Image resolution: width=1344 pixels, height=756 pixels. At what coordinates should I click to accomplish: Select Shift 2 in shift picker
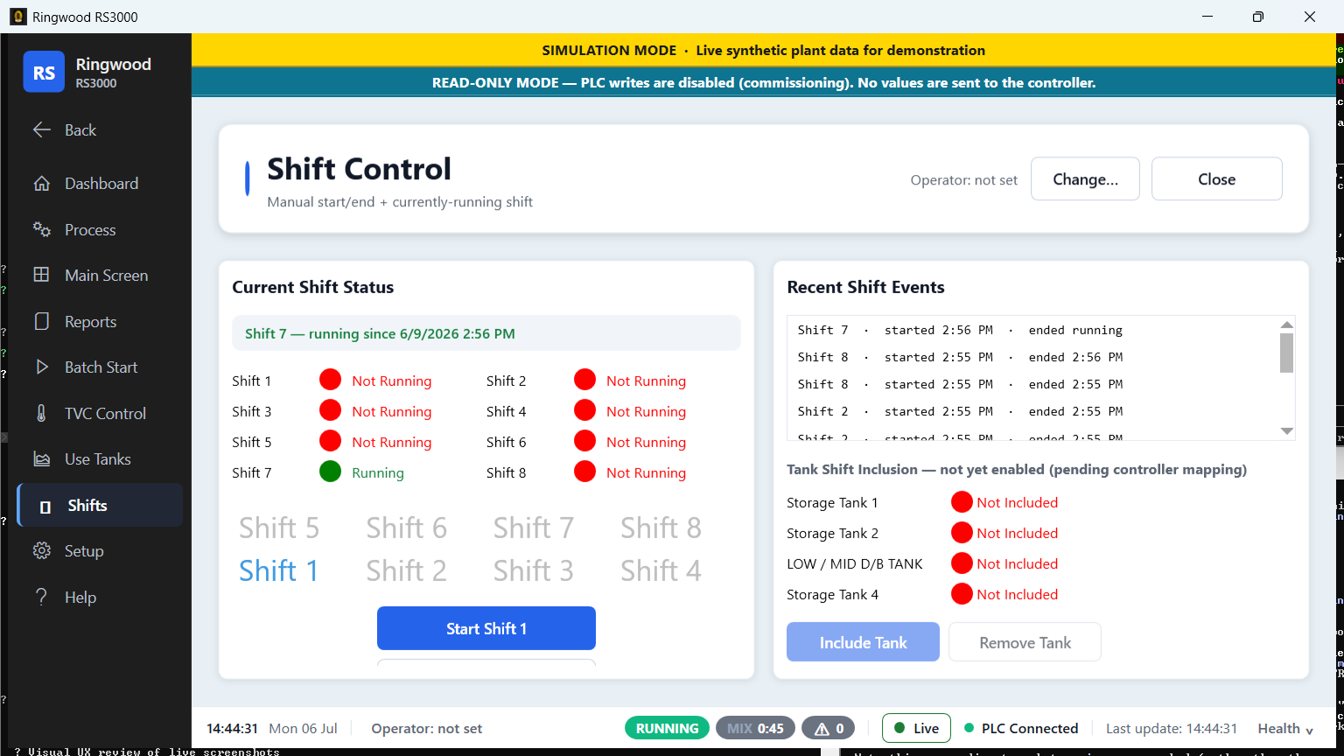(x=406, y=570)
